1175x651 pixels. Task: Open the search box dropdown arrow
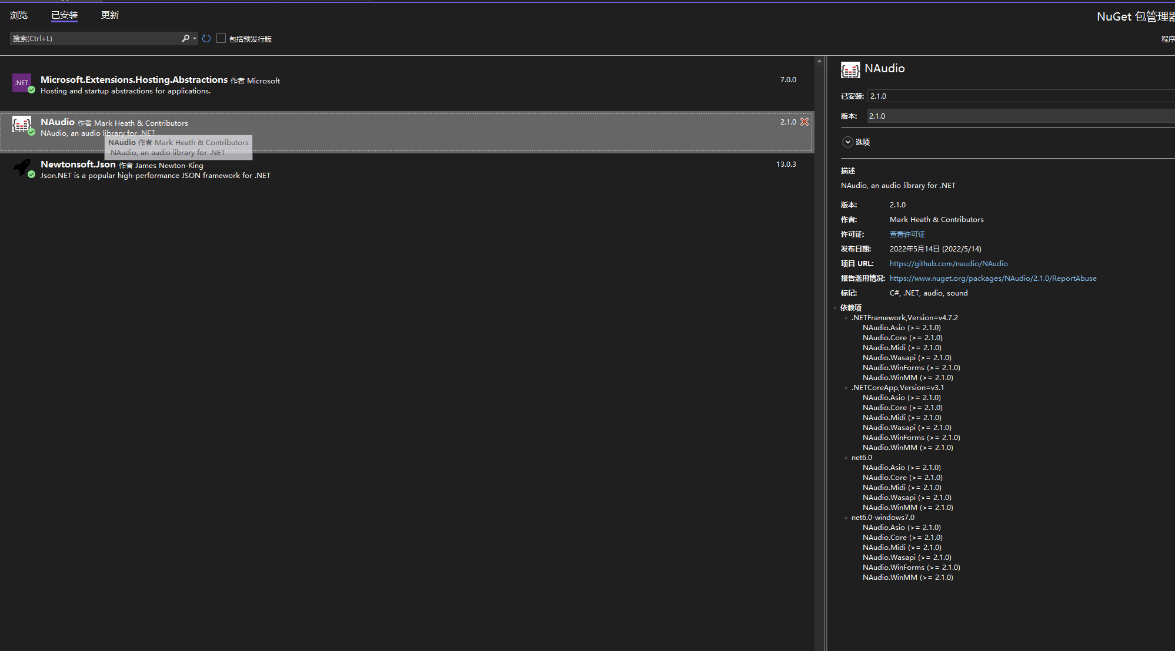tap(195, 39)
